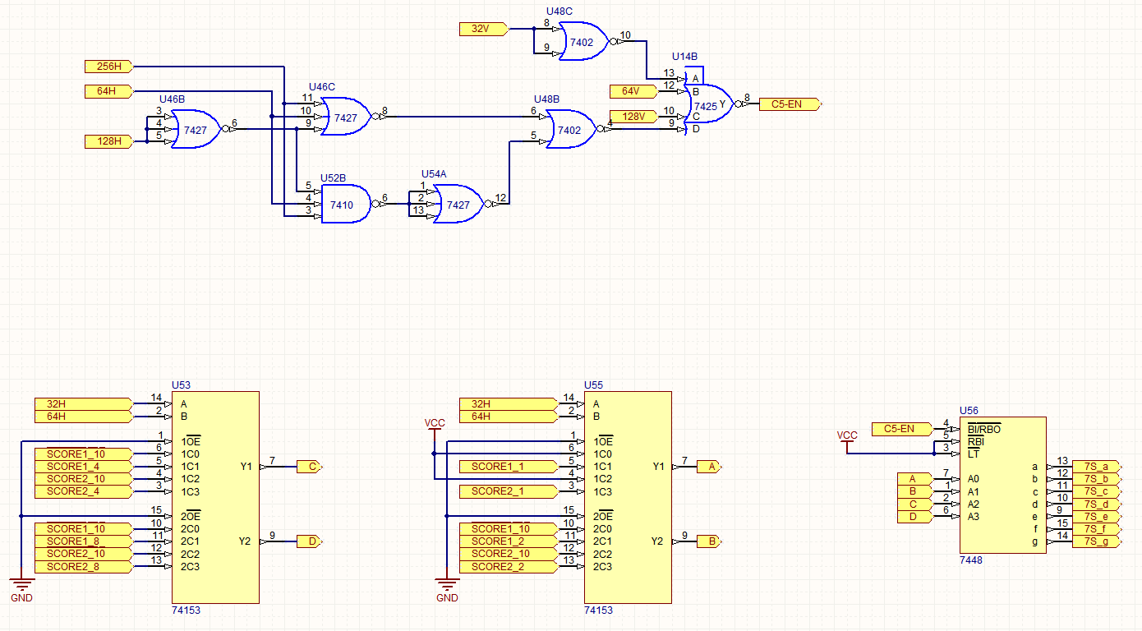The height and width of the screenshot is (631, 1142).
Task: Select the U46B 7427 gate symbol
Action: pos(196,129)
